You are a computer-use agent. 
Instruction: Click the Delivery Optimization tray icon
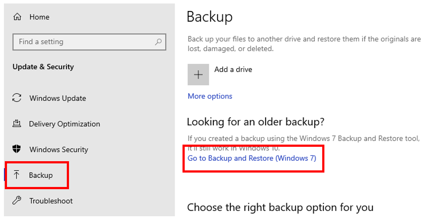tap(17, 124)
